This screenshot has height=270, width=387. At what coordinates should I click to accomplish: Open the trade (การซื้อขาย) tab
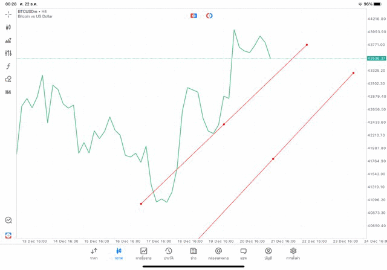tap(143, 254)
